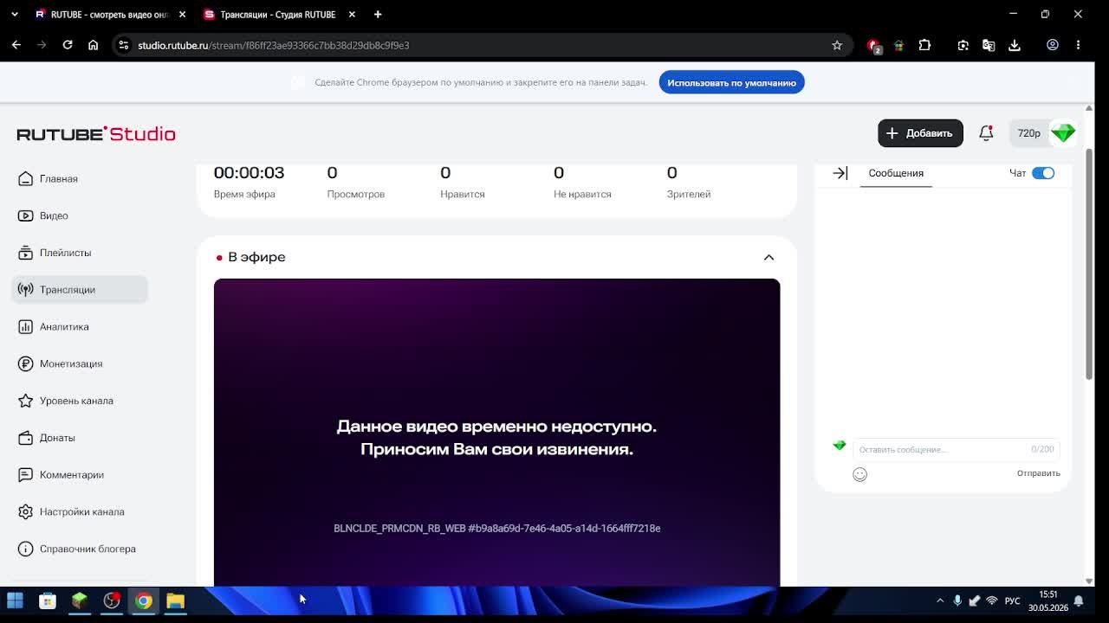
Task: Click the browser home icon
Action: click(x=93, y=45)
